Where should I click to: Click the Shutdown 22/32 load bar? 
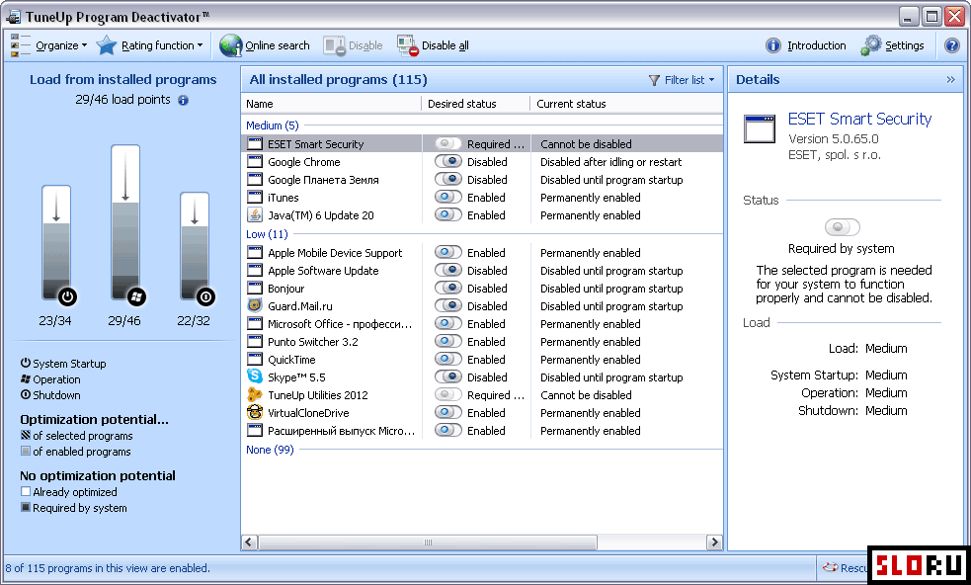[195, 247]
